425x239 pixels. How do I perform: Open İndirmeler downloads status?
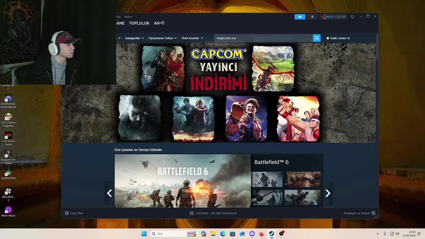[x=213, y=213]
